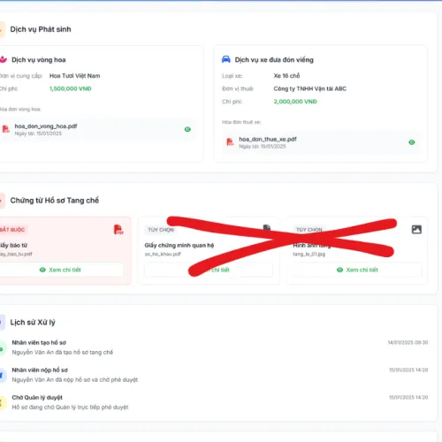Open Xem chi tiết for so_ho_khau.pdf
This screenshot has width=442, height=442.
209,270
